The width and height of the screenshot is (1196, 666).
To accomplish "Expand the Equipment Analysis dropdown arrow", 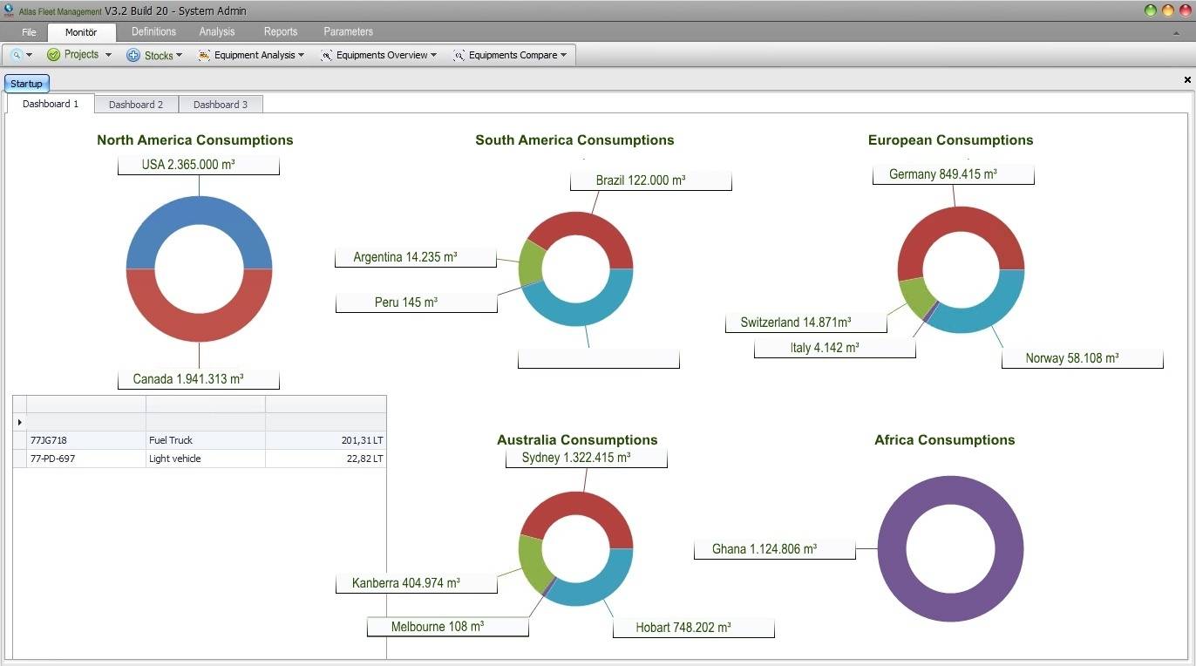I will (301, 55).
